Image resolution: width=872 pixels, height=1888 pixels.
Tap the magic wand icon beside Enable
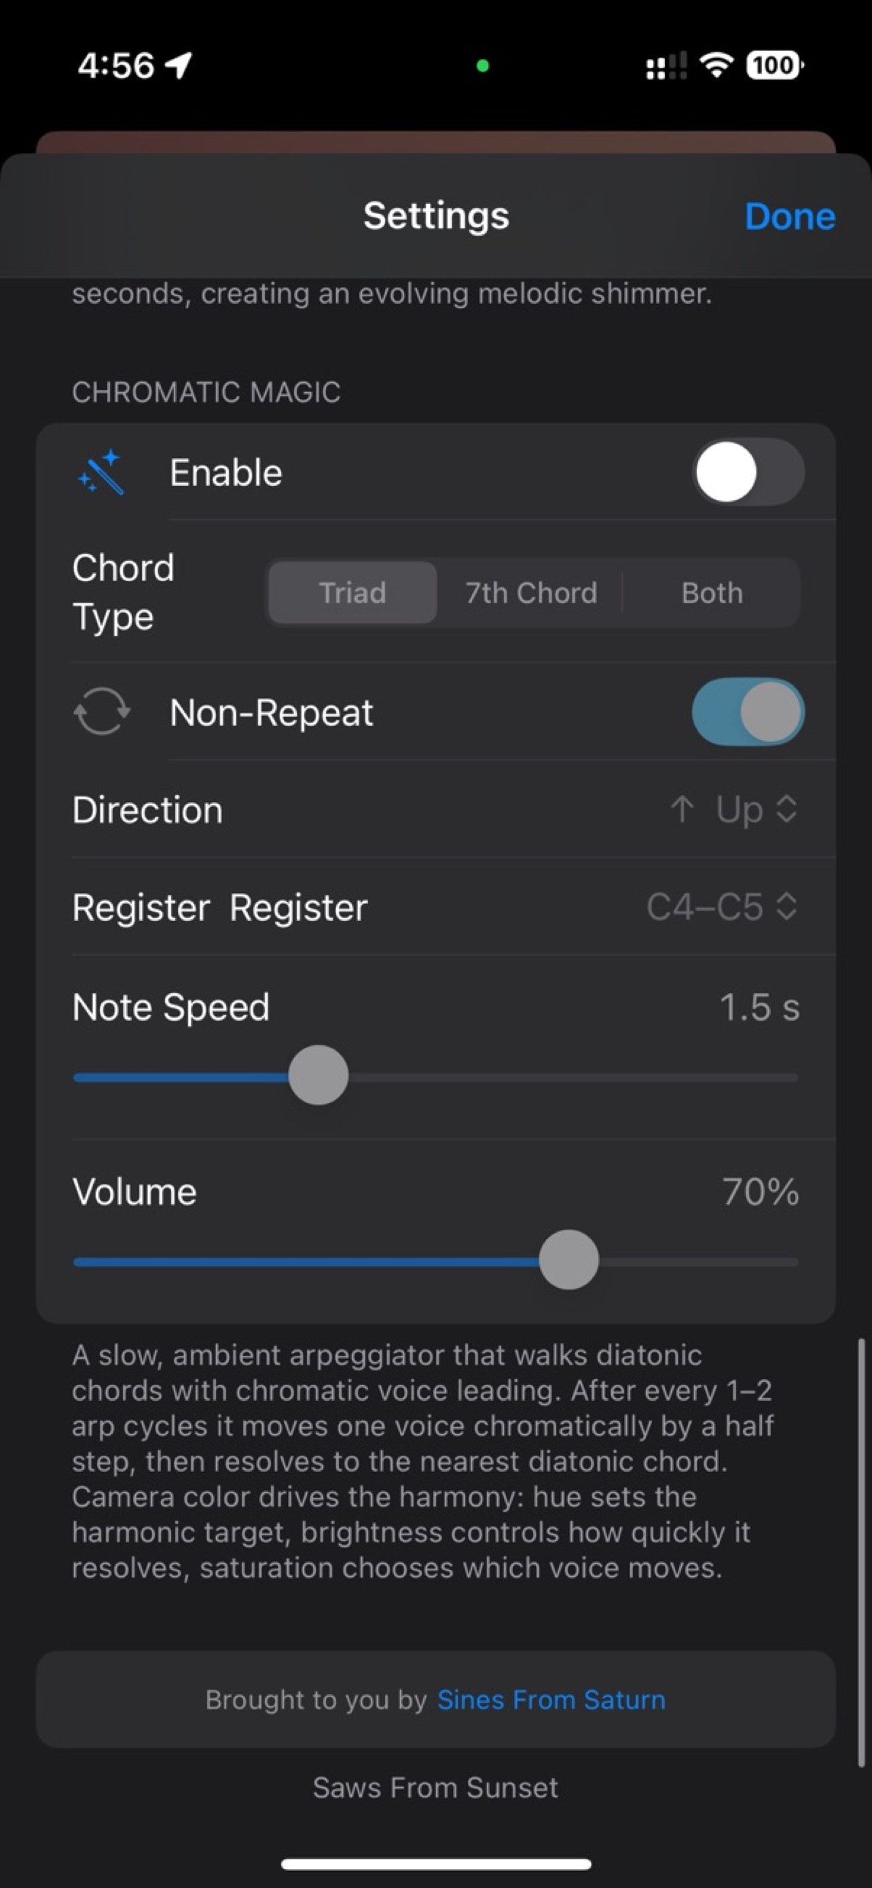(101, 472)
